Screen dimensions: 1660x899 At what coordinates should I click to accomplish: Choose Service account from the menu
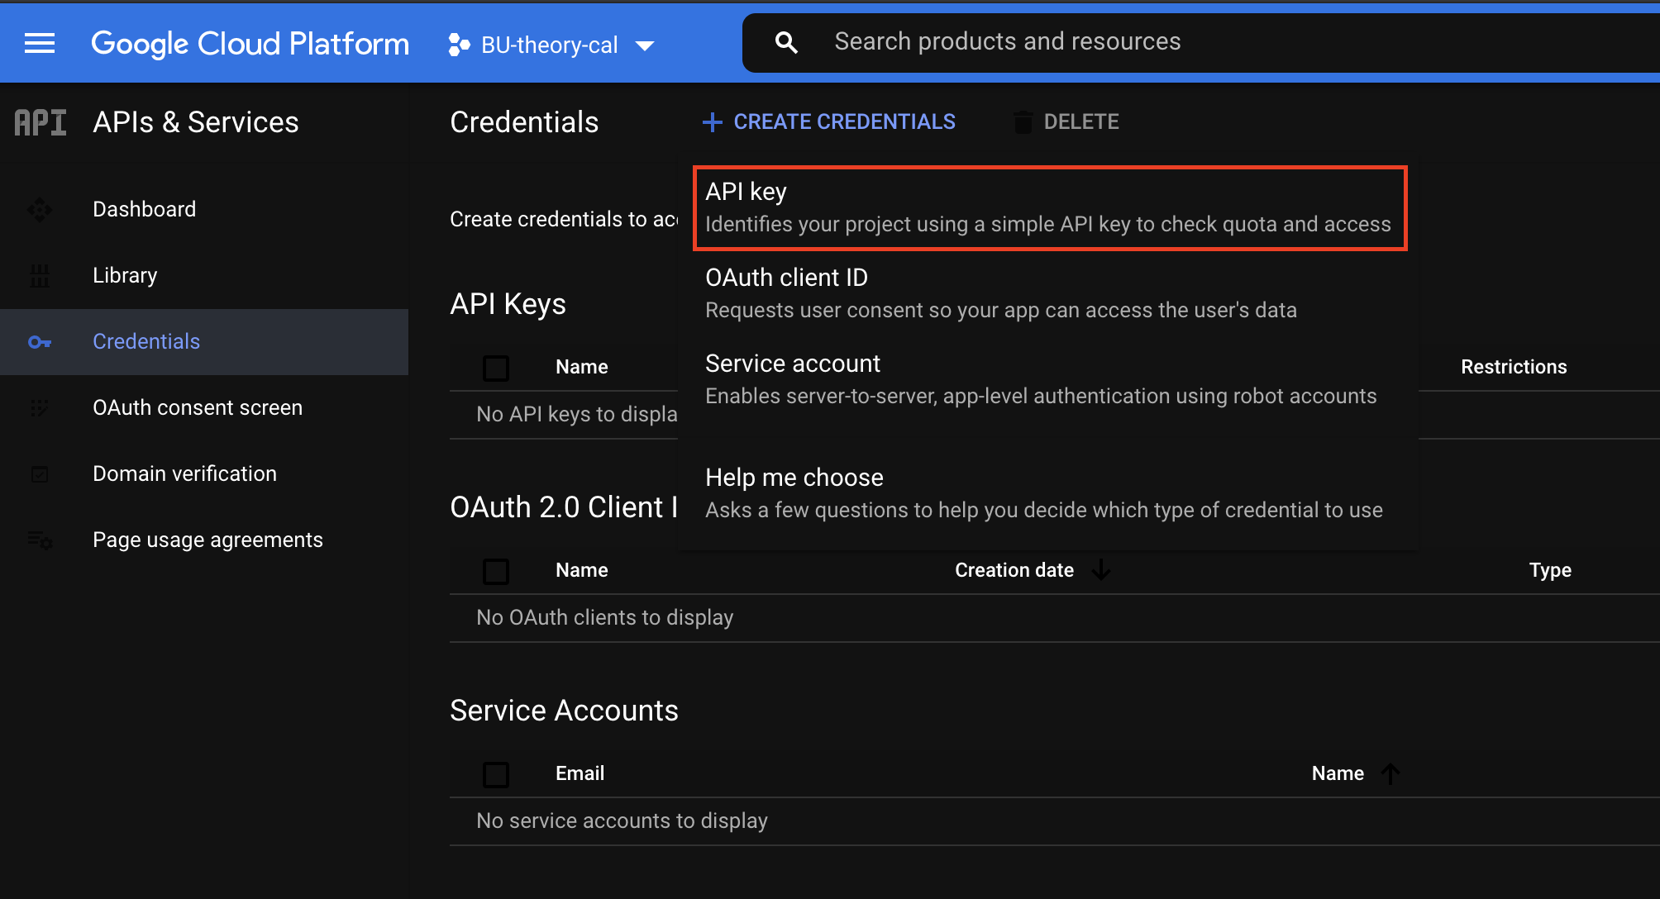click(1048, 380)
